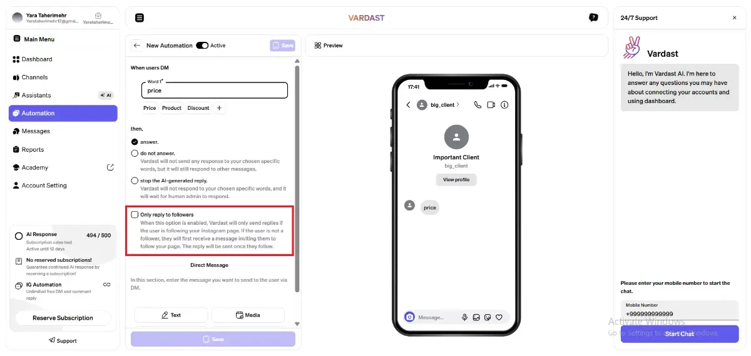The image size is (751, 356).
Task: Click the Start Chat button
Action: (x=680, y=334)
